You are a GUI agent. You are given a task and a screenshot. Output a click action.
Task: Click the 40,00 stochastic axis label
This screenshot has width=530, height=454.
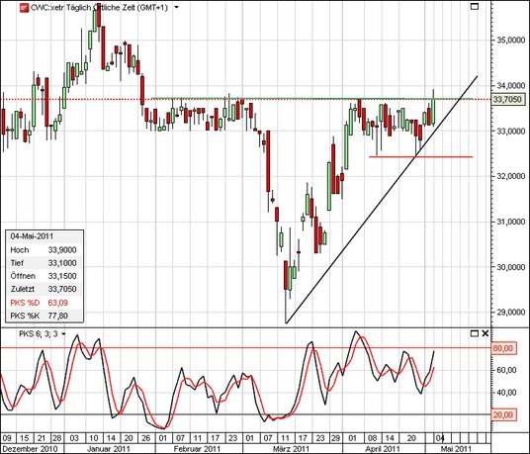pyautogui.click(x=506, y=393)
